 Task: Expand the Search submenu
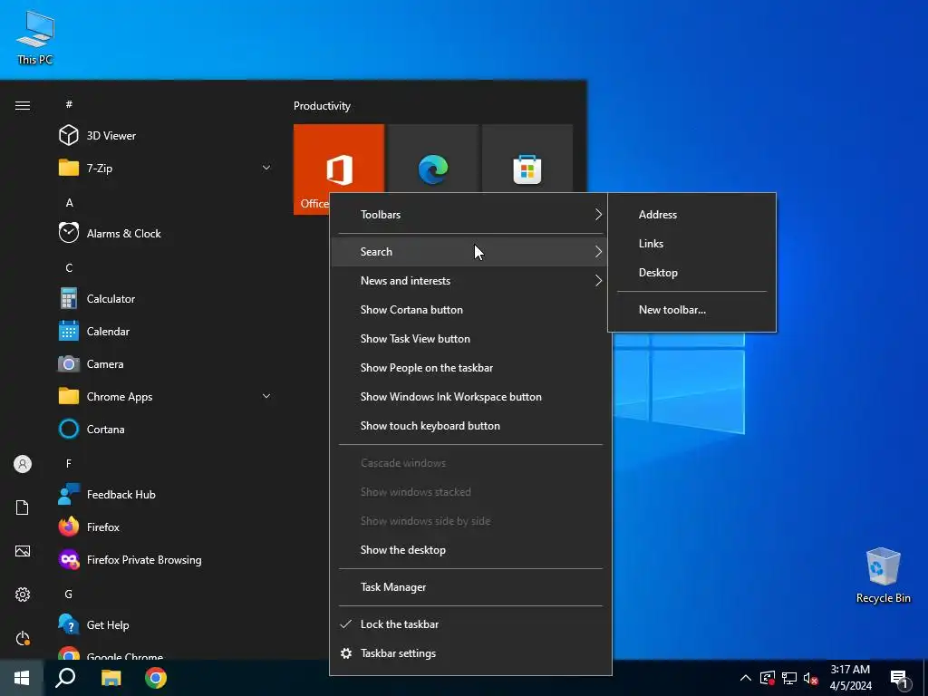(x=470, y=252)
